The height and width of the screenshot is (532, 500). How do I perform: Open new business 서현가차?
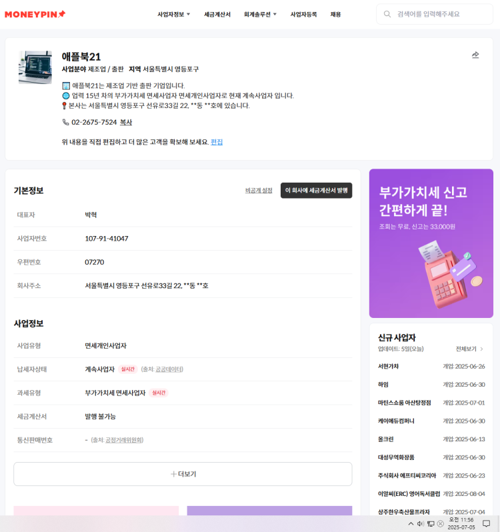389,367
